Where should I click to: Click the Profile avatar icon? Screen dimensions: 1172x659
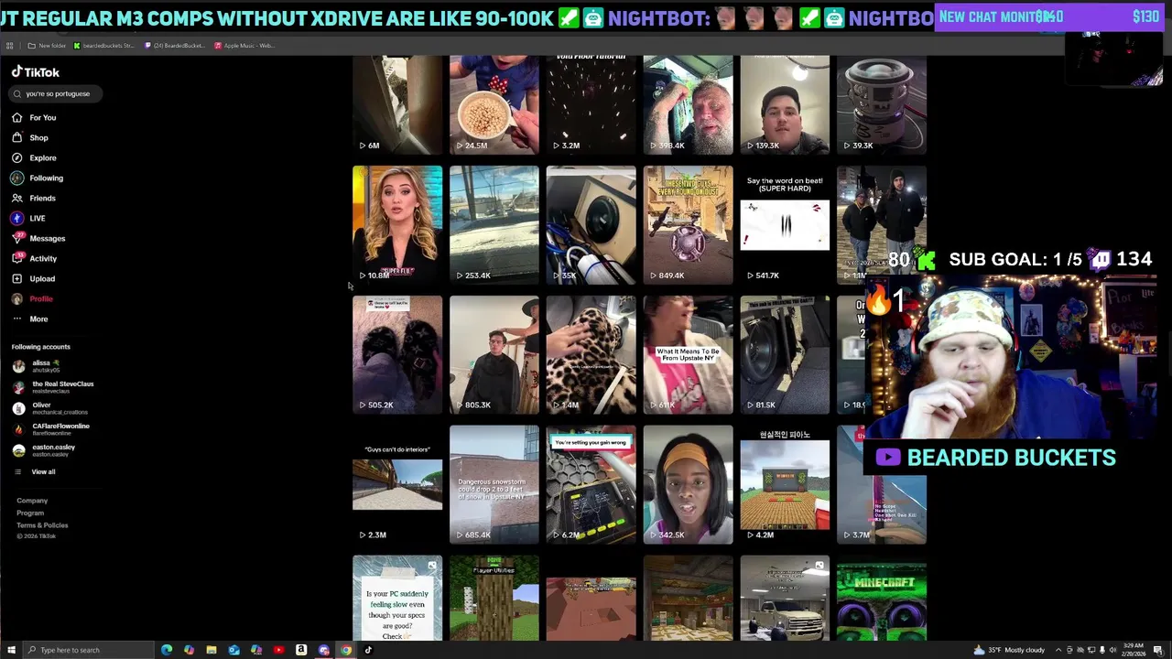pyautogui.click(x=16, y=298)
